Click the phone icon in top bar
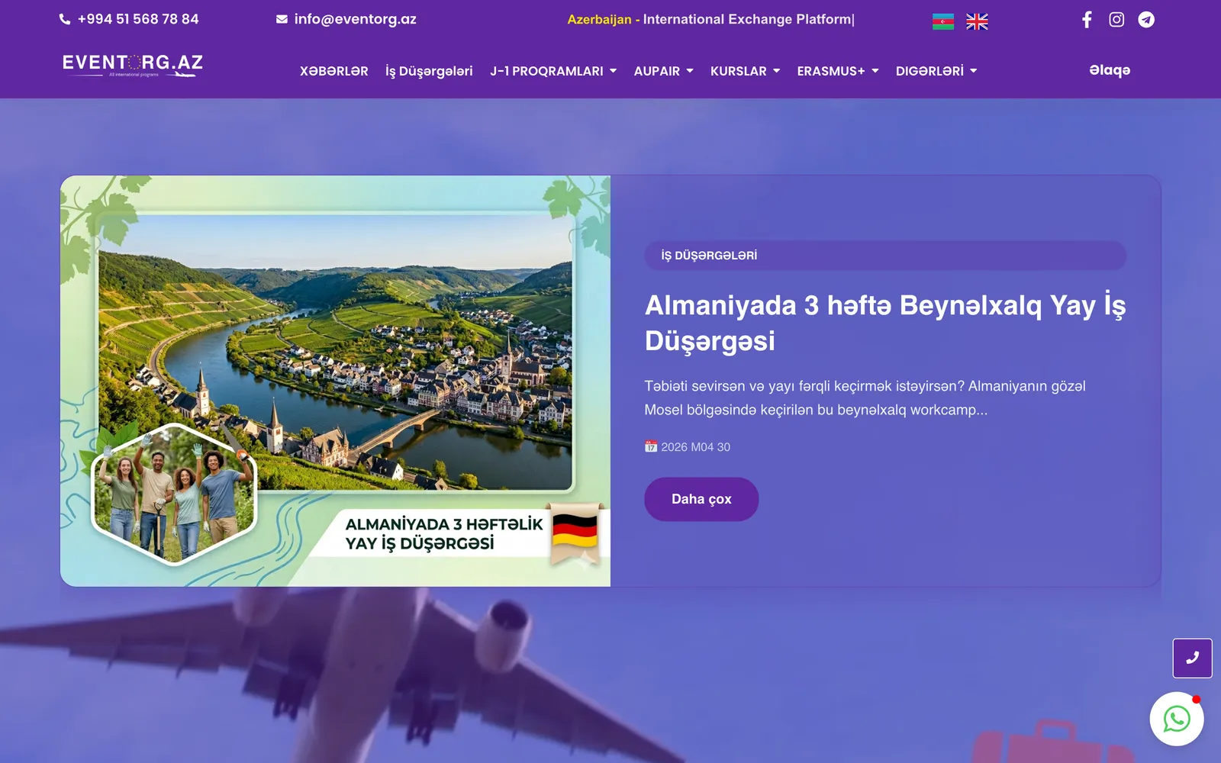Image resolution: width=1221 pixels, height=763 pixels. [x=65, y=20]
